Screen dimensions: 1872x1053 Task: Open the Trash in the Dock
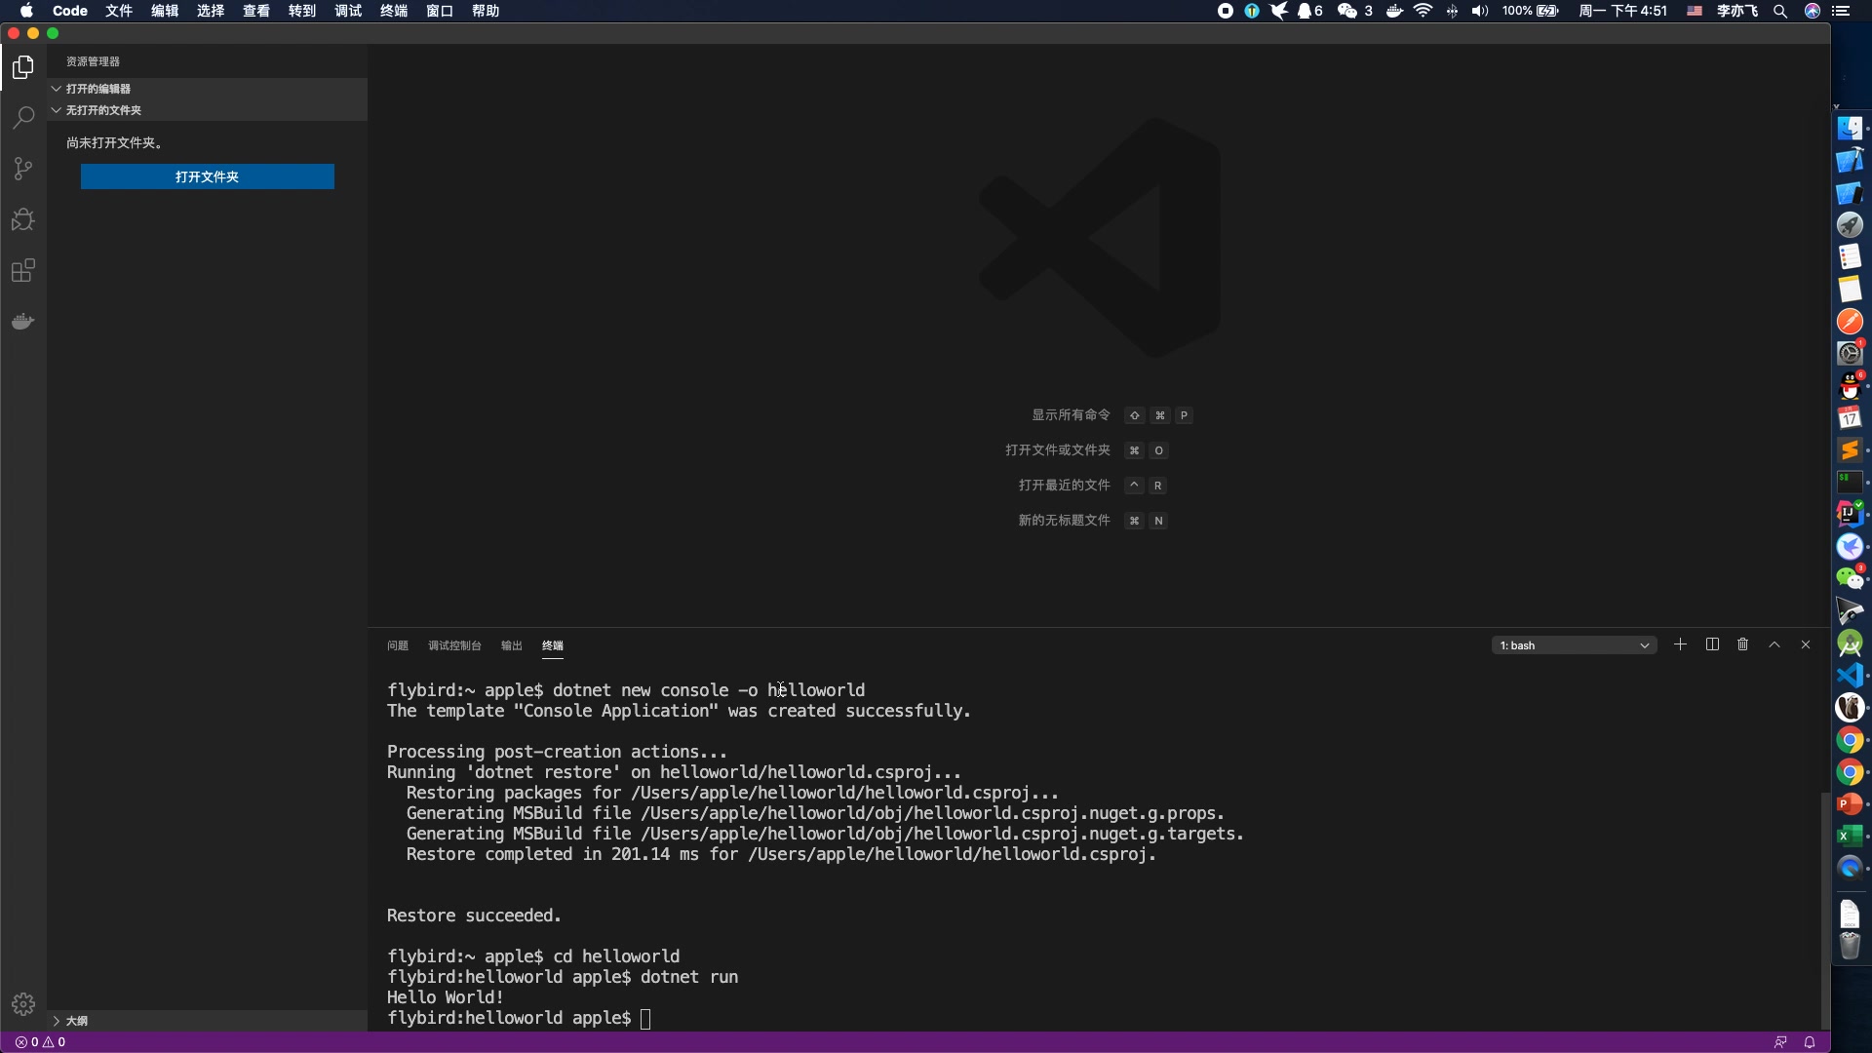1850,946
